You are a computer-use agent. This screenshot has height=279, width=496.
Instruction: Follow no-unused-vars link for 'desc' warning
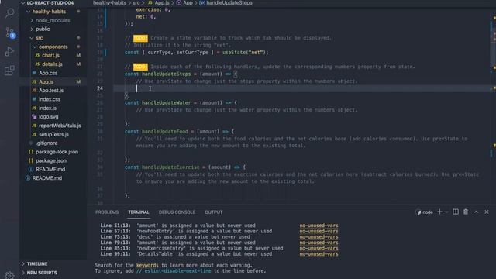tap(319, 237)
